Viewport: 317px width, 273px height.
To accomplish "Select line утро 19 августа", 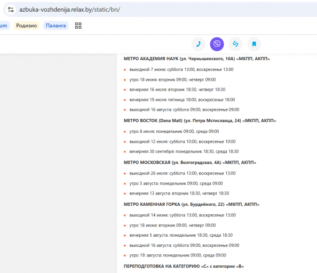I will tap(178, 255).
